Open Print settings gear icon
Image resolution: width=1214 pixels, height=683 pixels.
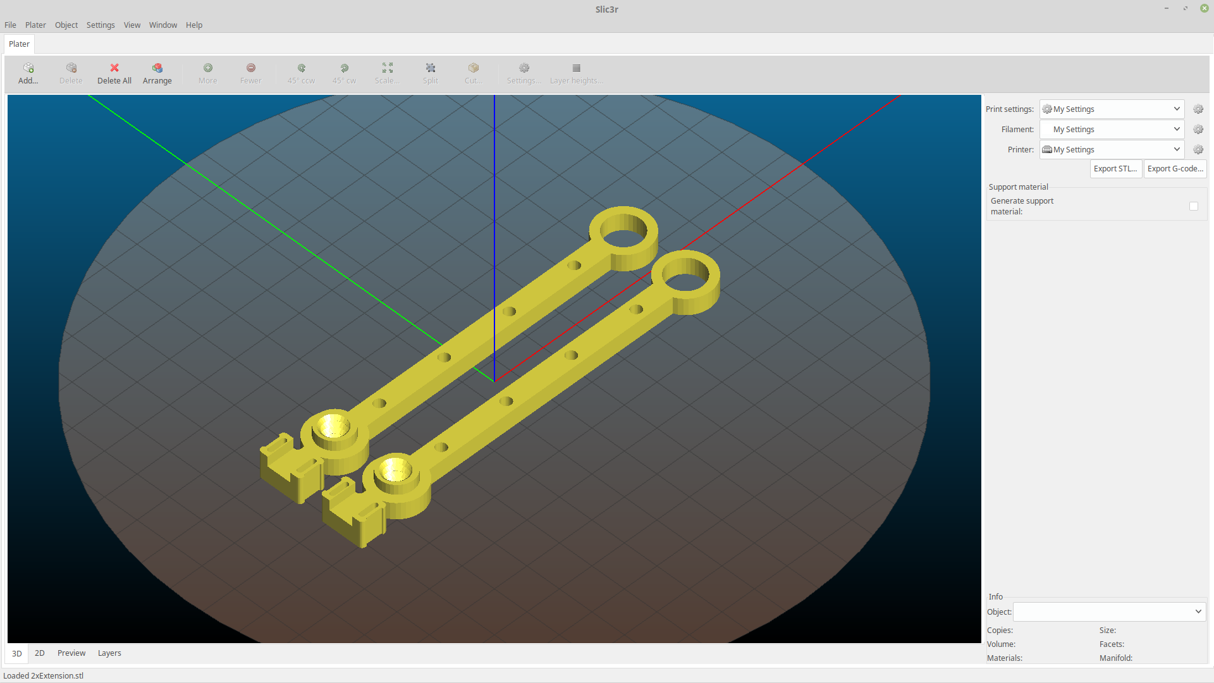point(1198,109)
